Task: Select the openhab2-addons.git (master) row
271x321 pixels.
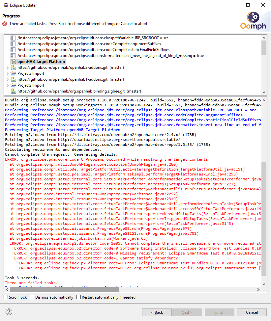Action: pos(71,67)
